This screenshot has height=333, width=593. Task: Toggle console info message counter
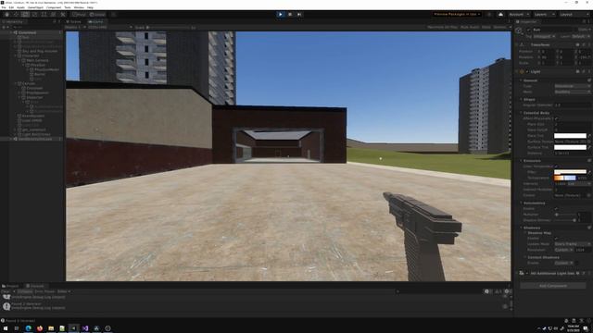488,291
